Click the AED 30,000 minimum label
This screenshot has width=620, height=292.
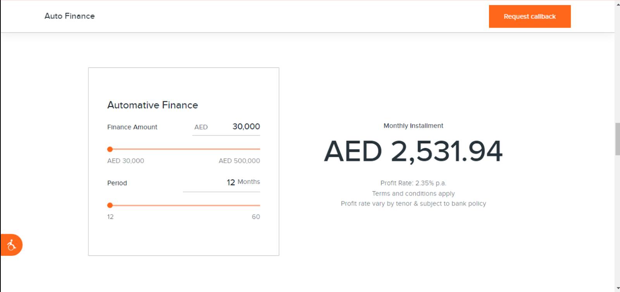tap(126, 161)
